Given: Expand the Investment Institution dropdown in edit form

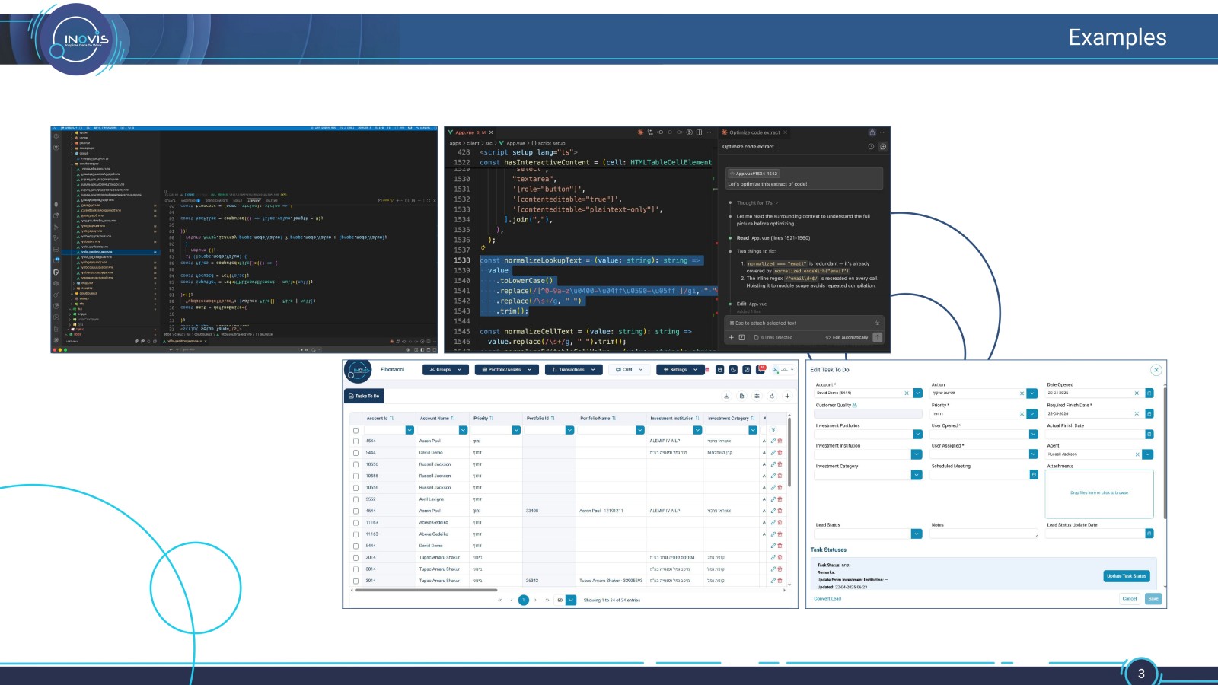Looking at the screenshot, I should pyautogui.click(x=917, y=454).
